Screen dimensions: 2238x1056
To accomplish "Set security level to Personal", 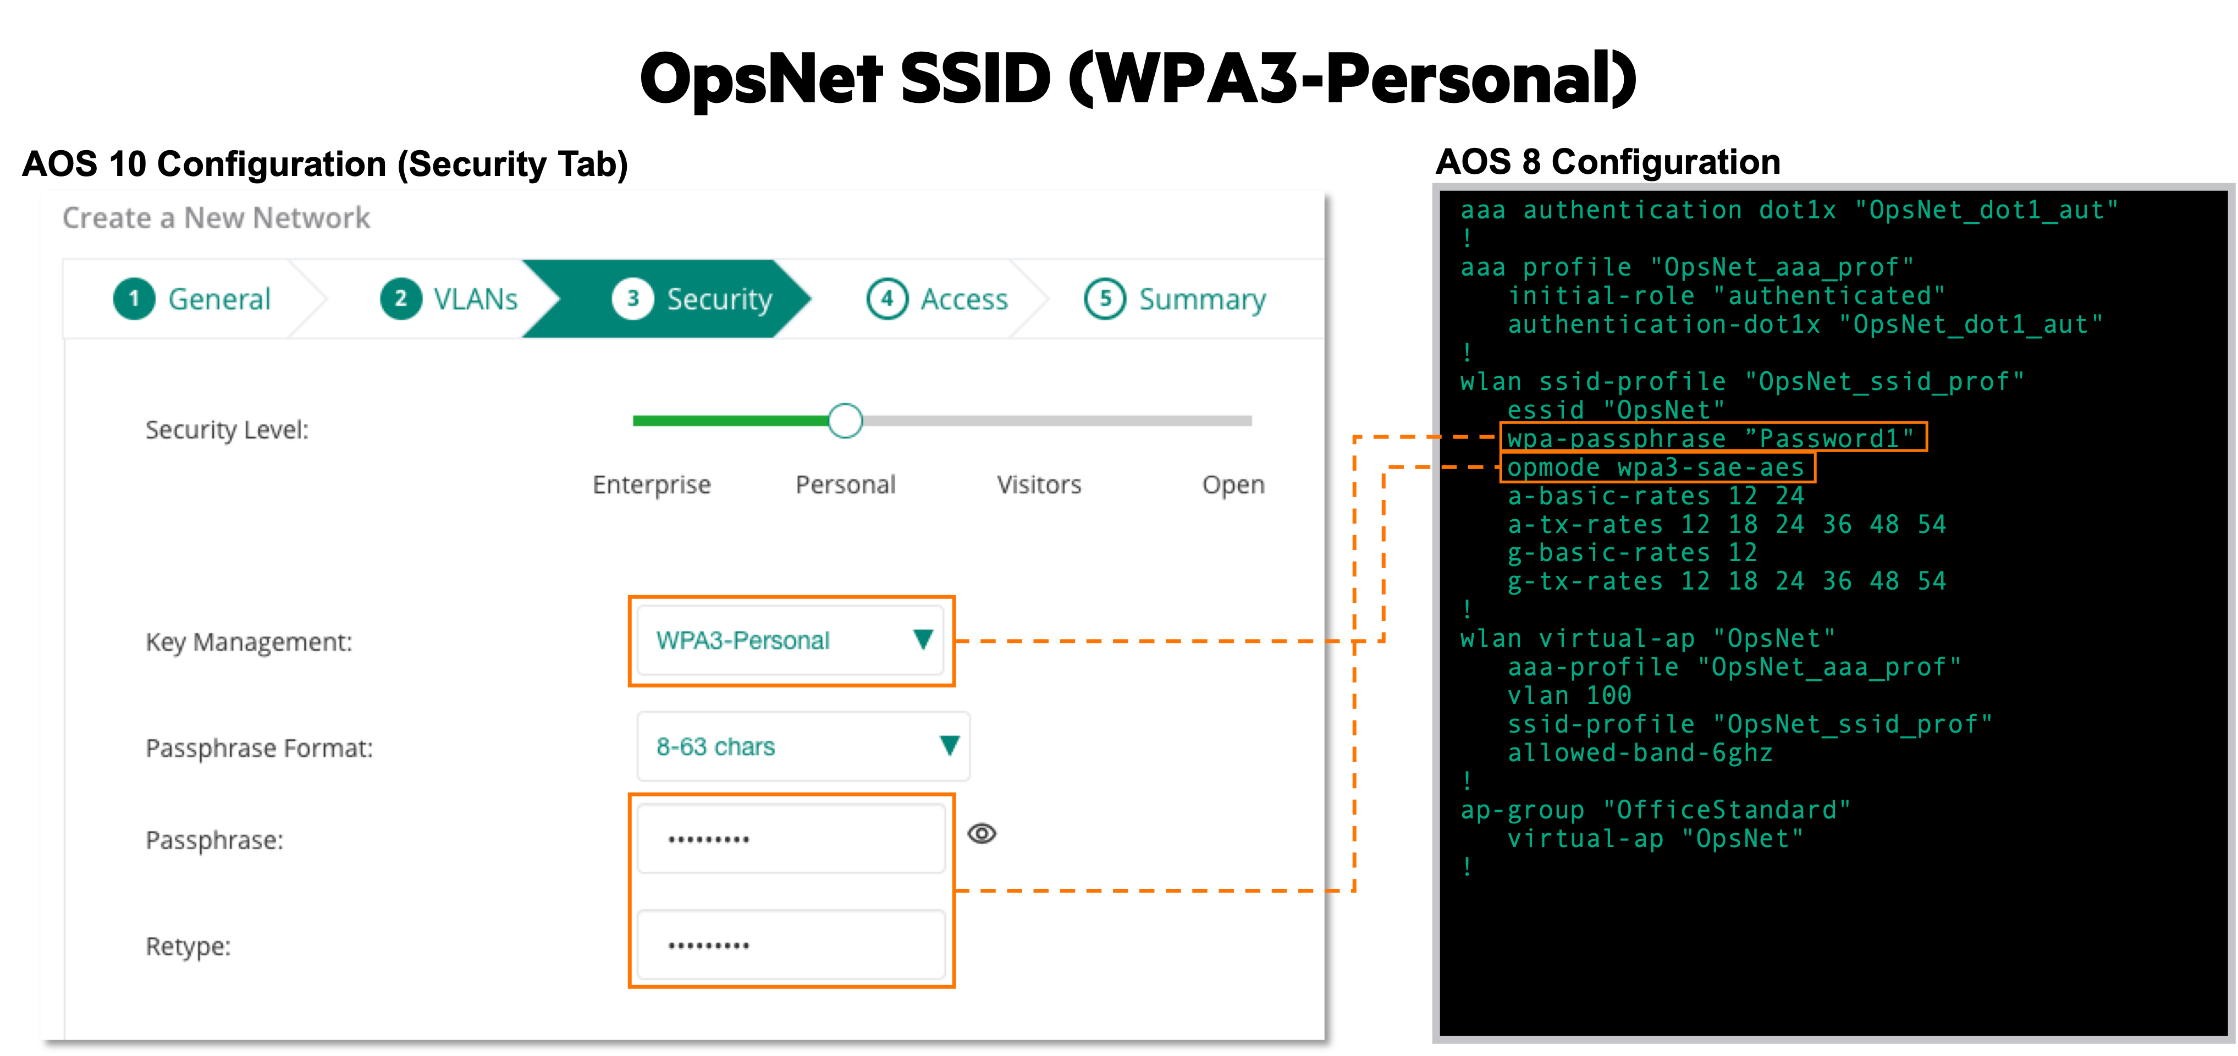I will [x=845, y=484].
